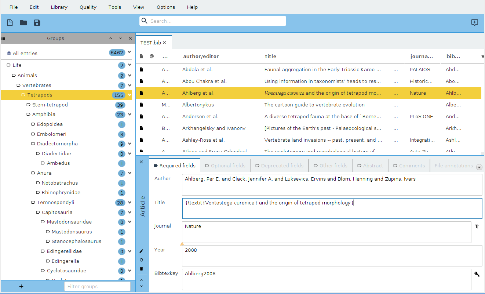Open the feedback icon in the top-right toolbar
This screenshot has width=485, height=294.
(475, 23)
